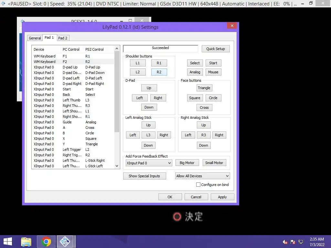Select the PCSX2 taskbar icon
This screenshot has width=331, height=248.
click(x=65, y=242)
